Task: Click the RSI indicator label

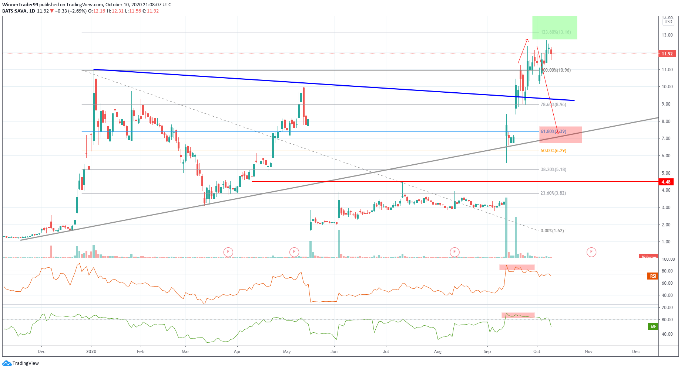Action: pos(653,276)
